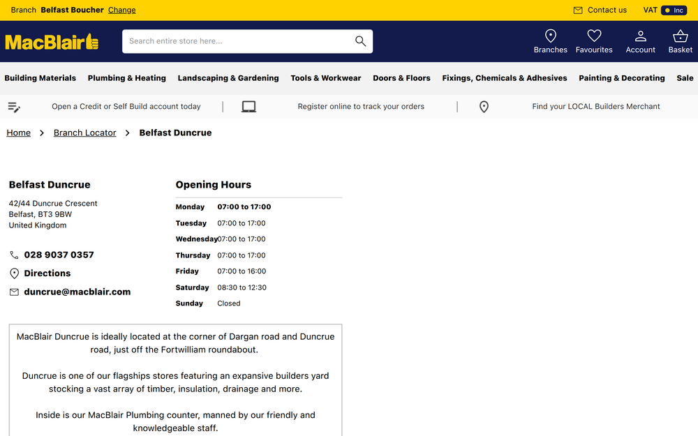This screenshot has width=698, height=436.
Task: Open Plumbing & Heating menu
Action: click(126, 78)
